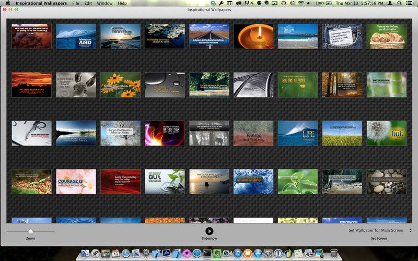Open Calendar in the Dock

115,253
